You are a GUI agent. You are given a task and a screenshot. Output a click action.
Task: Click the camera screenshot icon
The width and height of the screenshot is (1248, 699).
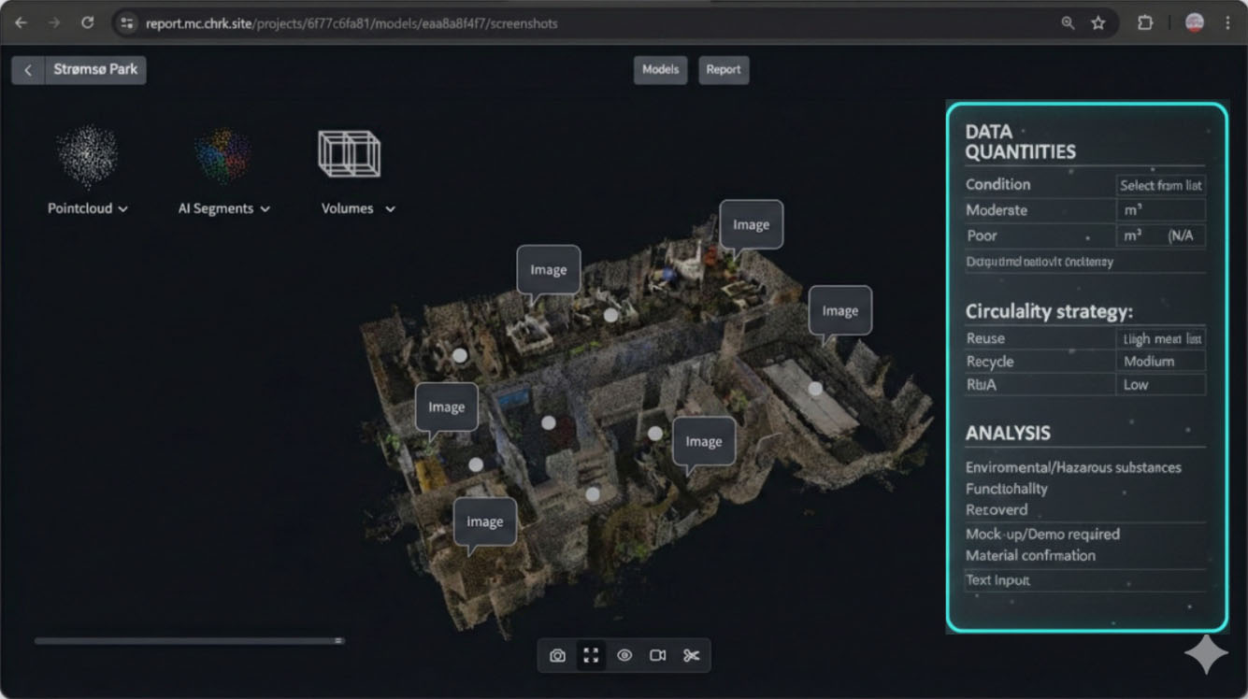[x=557, y=656]
